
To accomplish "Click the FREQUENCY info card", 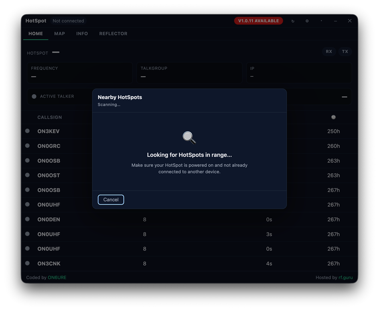I will 80,72.
